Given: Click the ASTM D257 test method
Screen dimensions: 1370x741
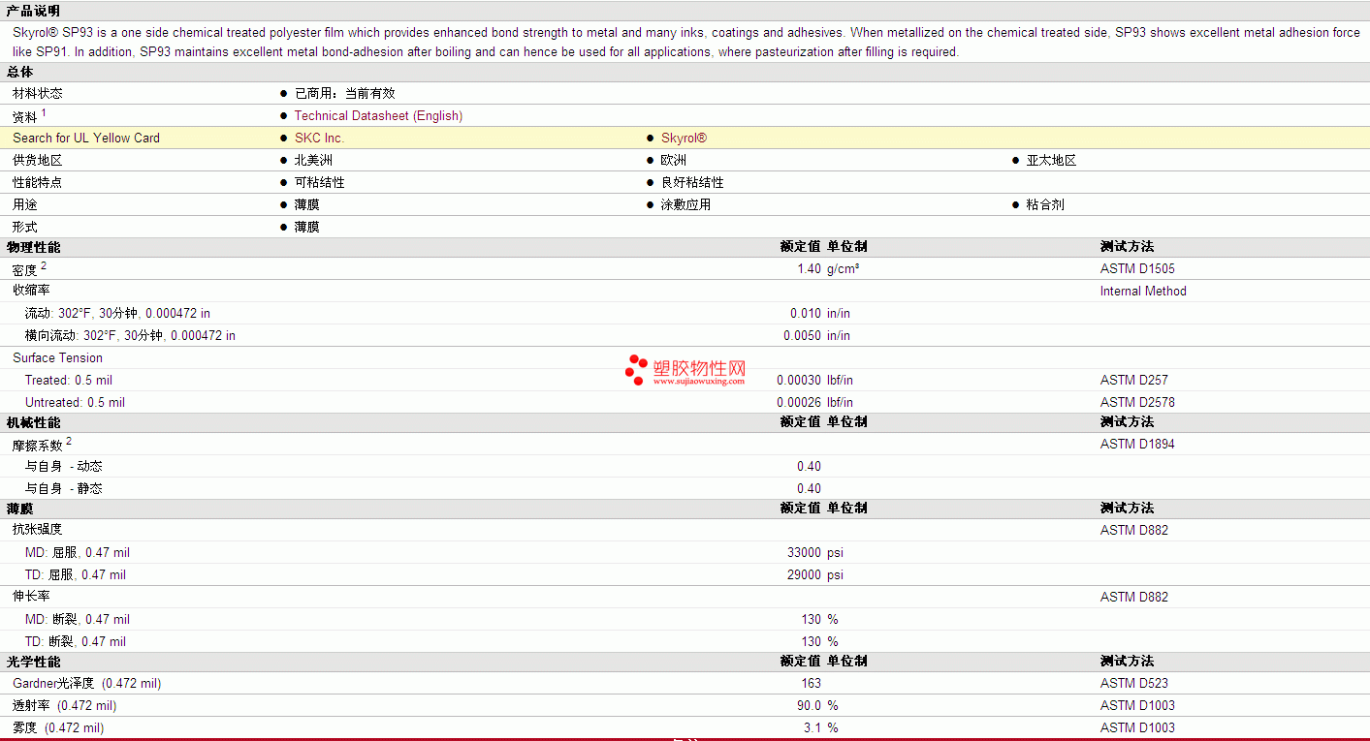Looking at the screenshot, I should pos(1134,380).
